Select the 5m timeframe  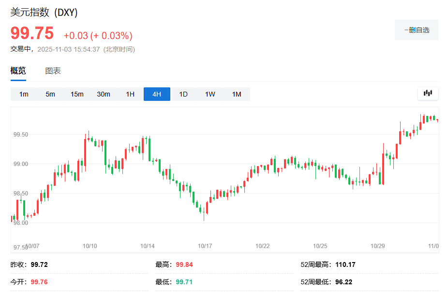point(50,94)
